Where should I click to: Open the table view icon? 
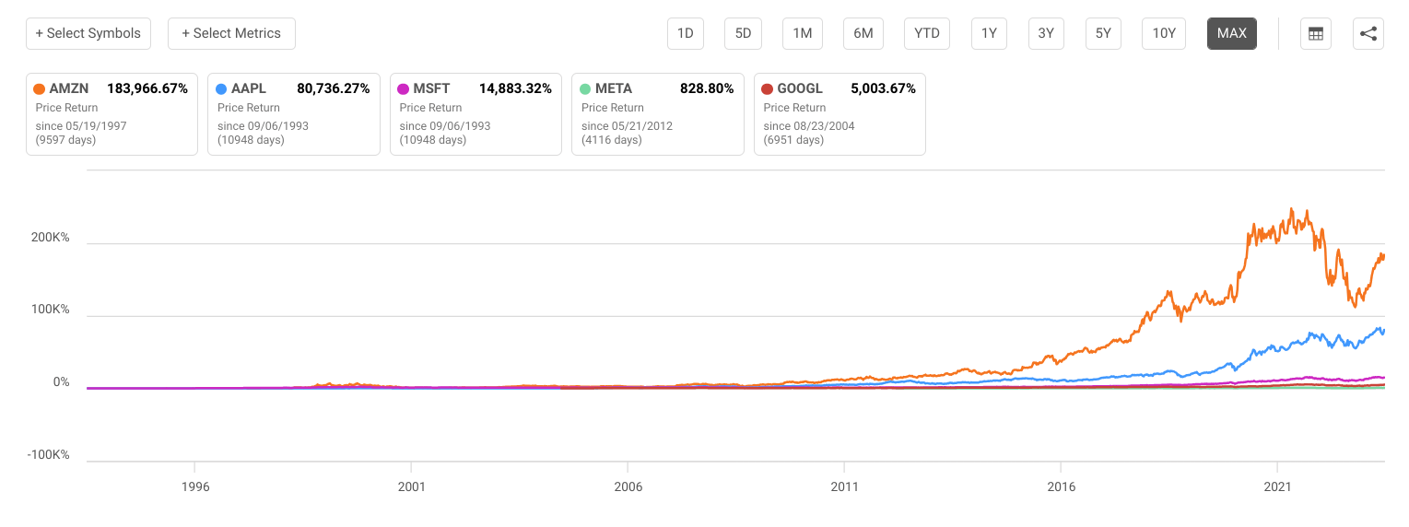coord(1316,34)
